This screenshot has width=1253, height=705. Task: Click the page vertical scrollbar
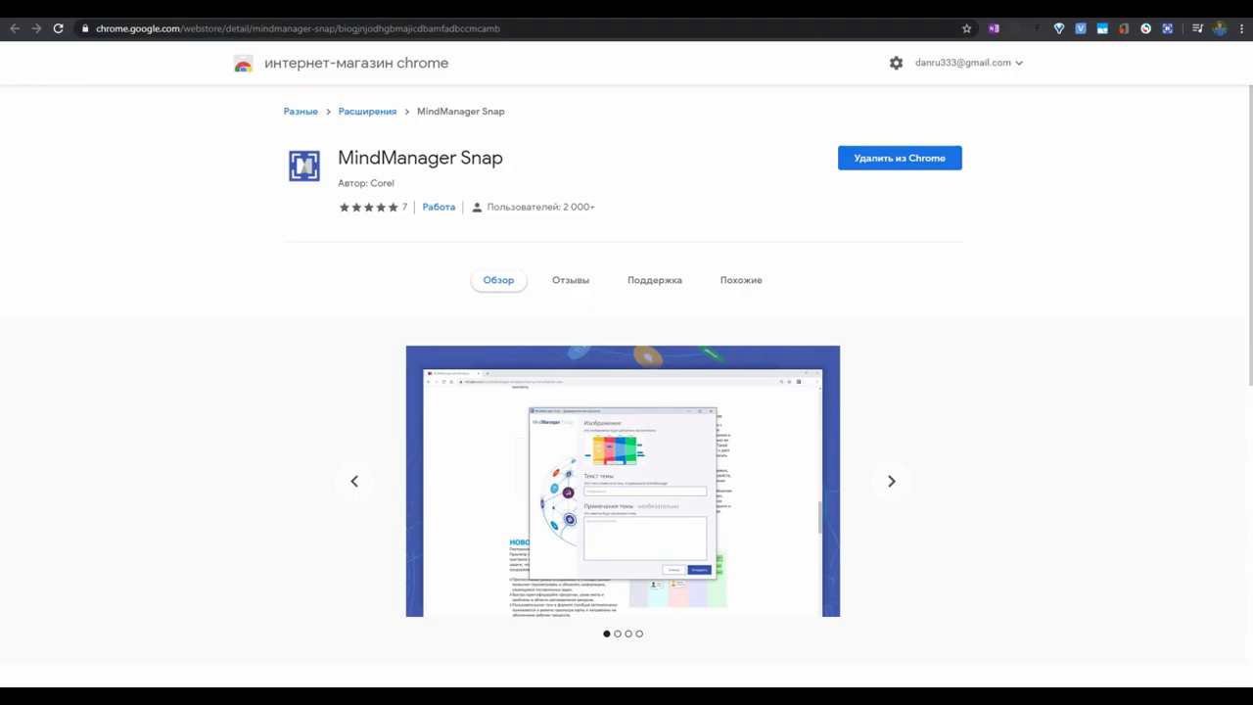pyautogui.click(x=1249, y=235)
